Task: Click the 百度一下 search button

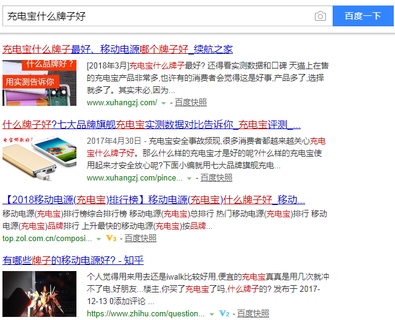Action: 363,16
